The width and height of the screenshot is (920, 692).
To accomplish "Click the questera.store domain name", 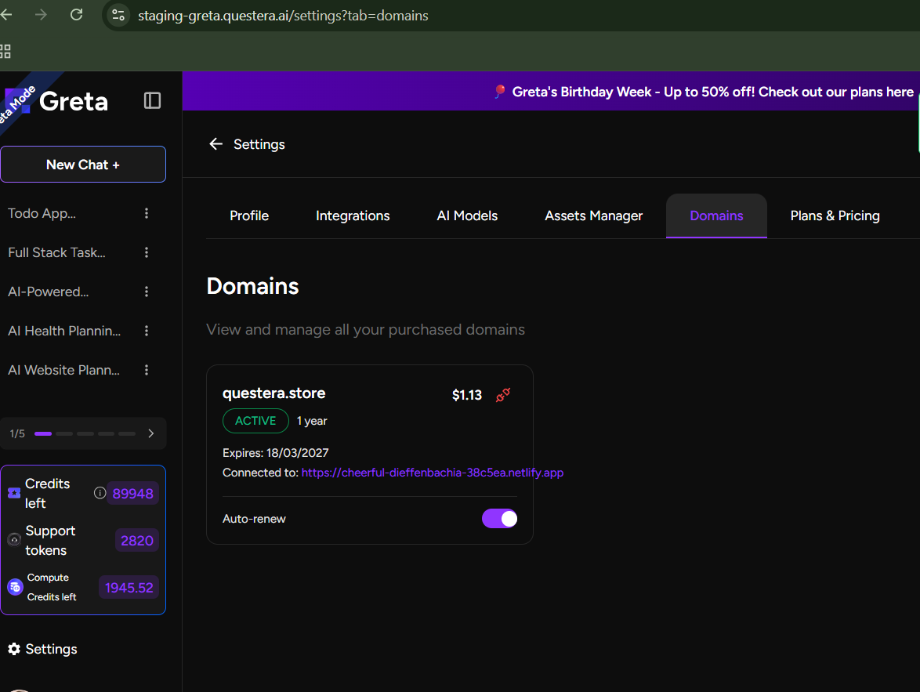I will pos(274,393).
